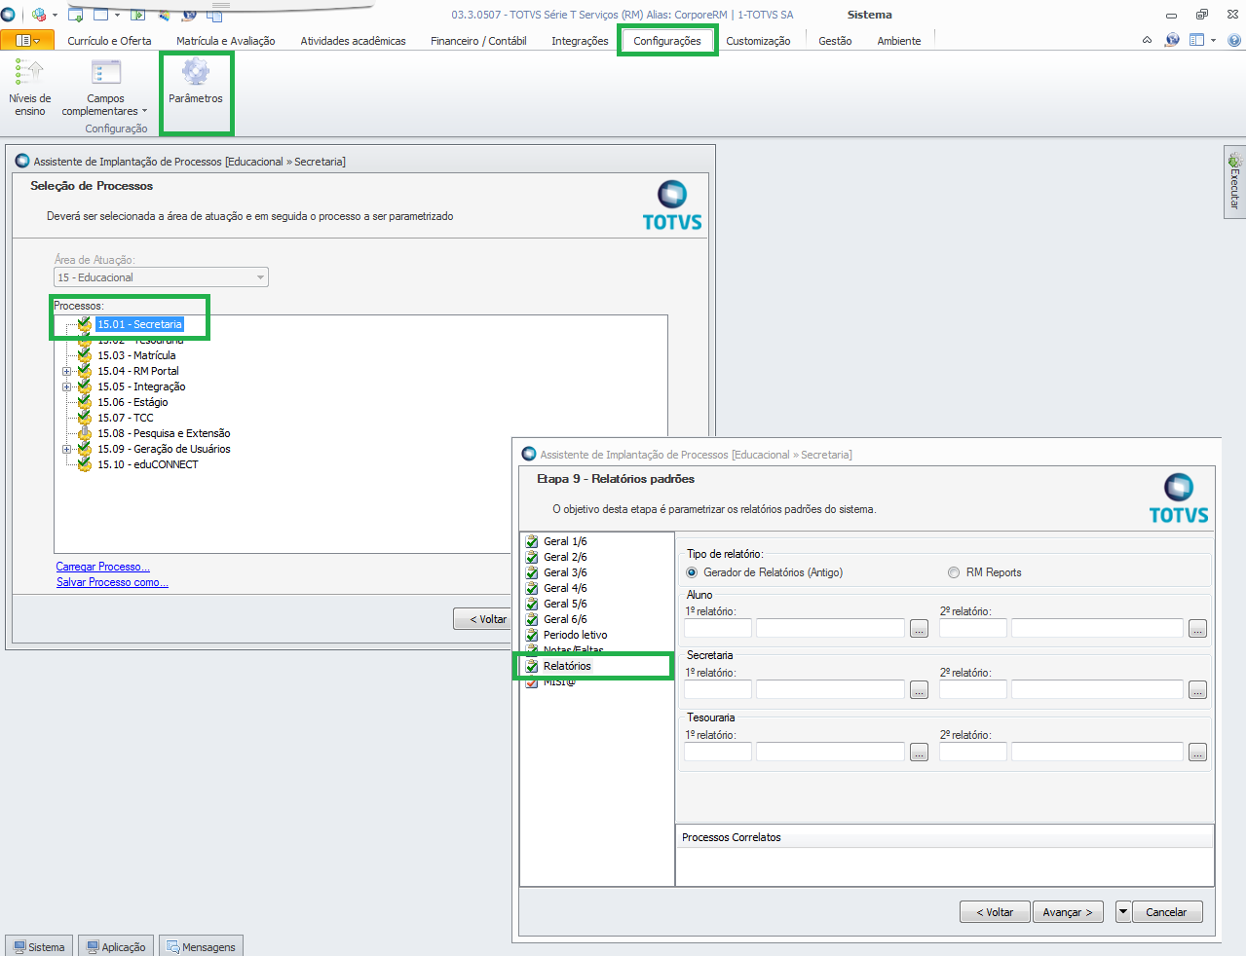The height and width of the screenshot is (956, 1247).
Task: Select the 15.01 - Secretaria process
Action: [x=139, y=324]
